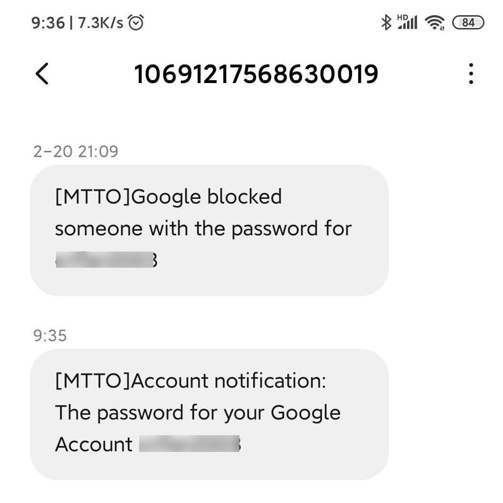The width and height of the screenshot is (503, 503).
Task: Tap the [MTTO] tag in second message
Action: (x=93, y=381)
